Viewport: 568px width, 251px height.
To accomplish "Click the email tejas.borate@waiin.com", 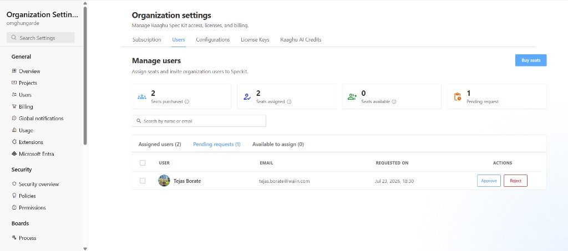I will (x=285, y=181).
